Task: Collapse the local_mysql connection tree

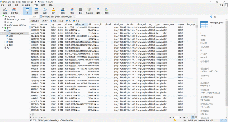Action: (x=1, y=16)
